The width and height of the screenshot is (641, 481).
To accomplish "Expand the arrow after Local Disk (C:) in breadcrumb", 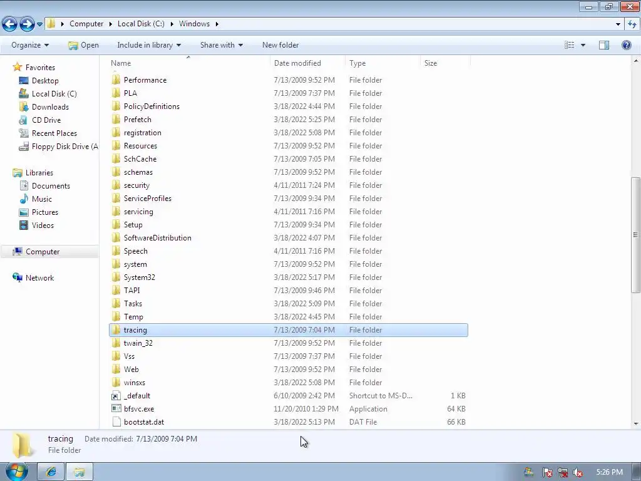I will click(172, 24).
